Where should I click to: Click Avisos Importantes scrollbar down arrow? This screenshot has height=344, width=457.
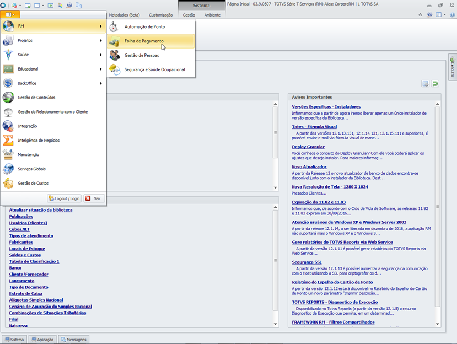(438, 324)
